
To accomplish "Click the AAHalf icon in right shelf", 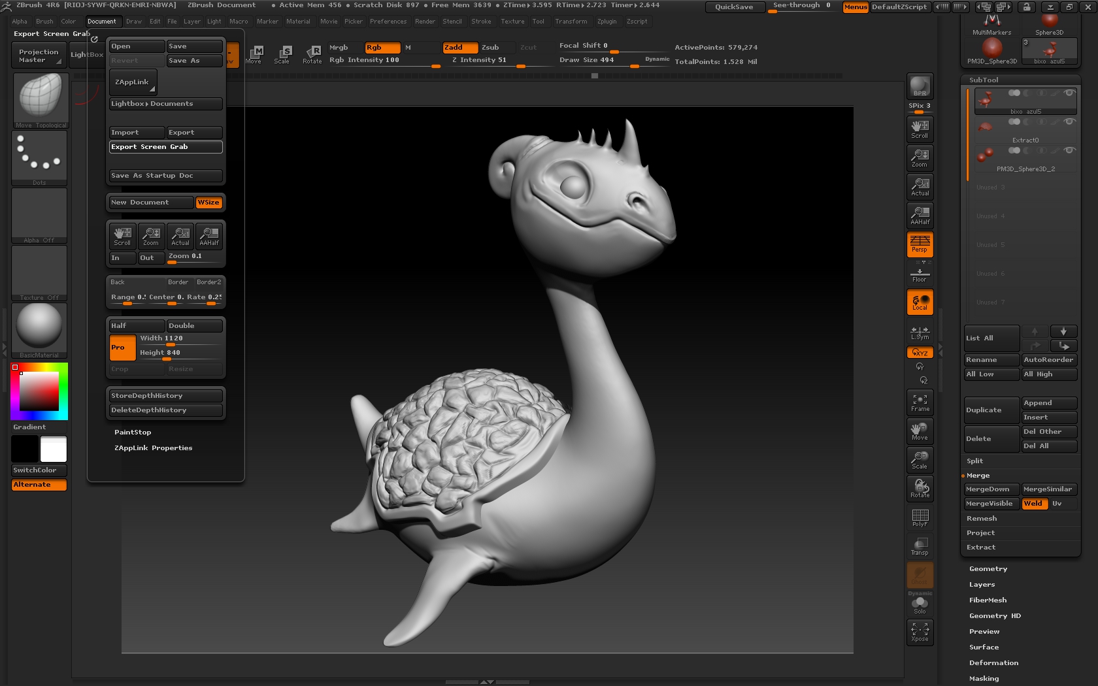I will [920, 215].
